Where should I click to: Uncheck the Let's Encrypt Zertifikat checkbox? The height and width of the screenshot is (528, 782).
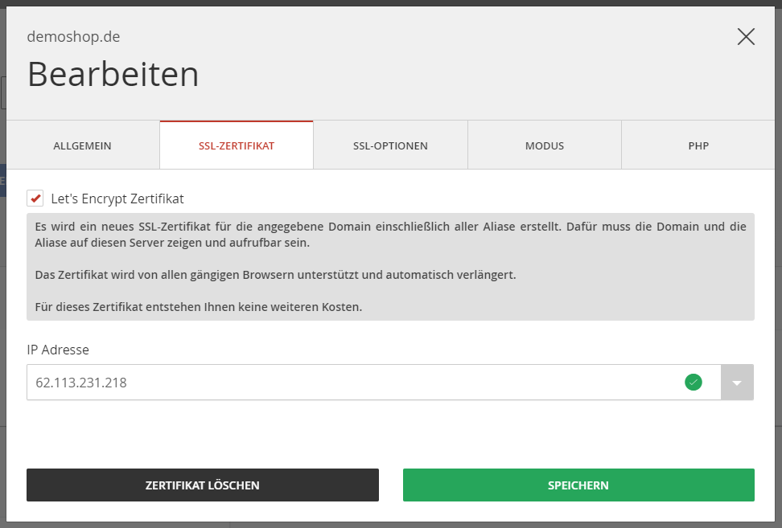tap(35, 199)
